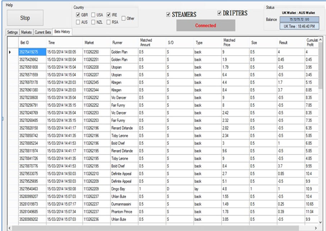Check the Other country checkbox
Viewport: 326px width, 231px height.
click(x=124, y=18)
